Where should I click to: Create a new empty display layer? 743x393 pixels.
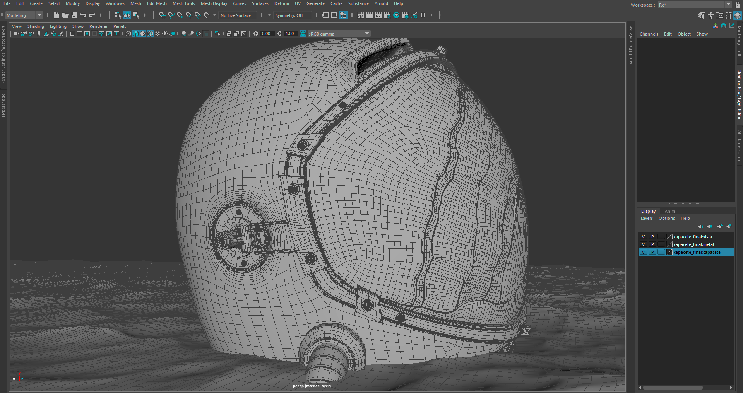coord(719,226)
